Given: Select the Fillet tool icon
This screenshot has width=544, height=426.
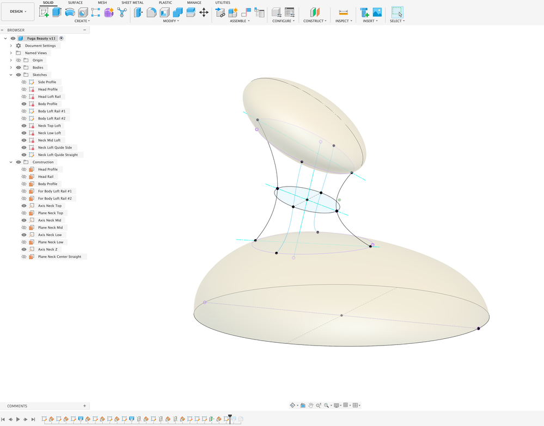Looking at the screenshot, I should point(151,13).
